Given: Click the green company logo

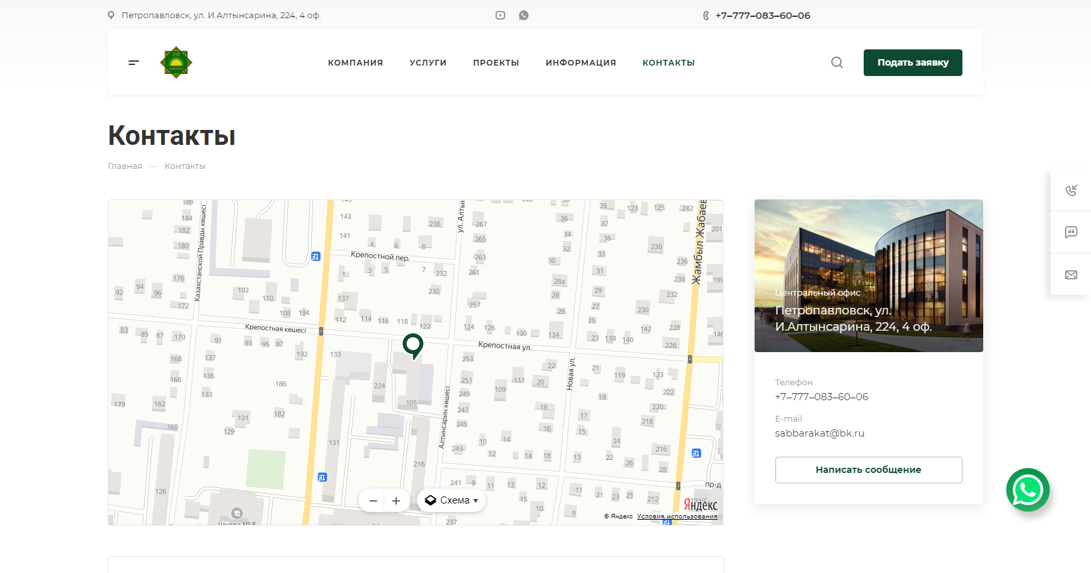Looking at the screenshot, I should pos(176,62).
